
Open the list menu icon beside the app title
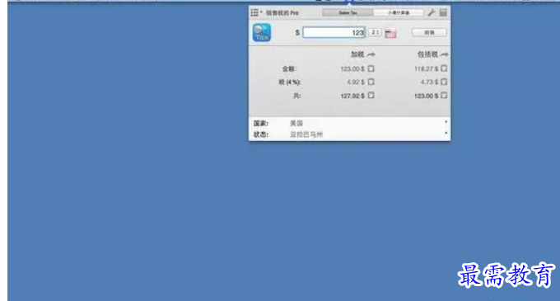(x=256, y=12)
